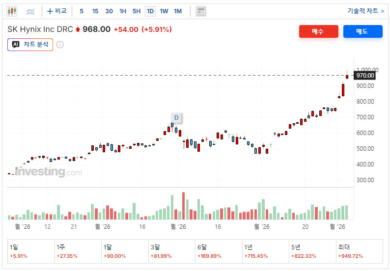Click the red 매수 buy button

pos(319,31)
